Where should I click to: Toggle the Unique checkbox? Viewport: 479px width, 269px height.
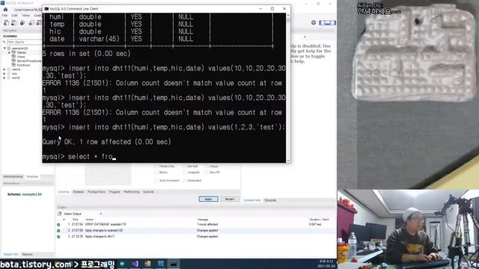[207, 166]
